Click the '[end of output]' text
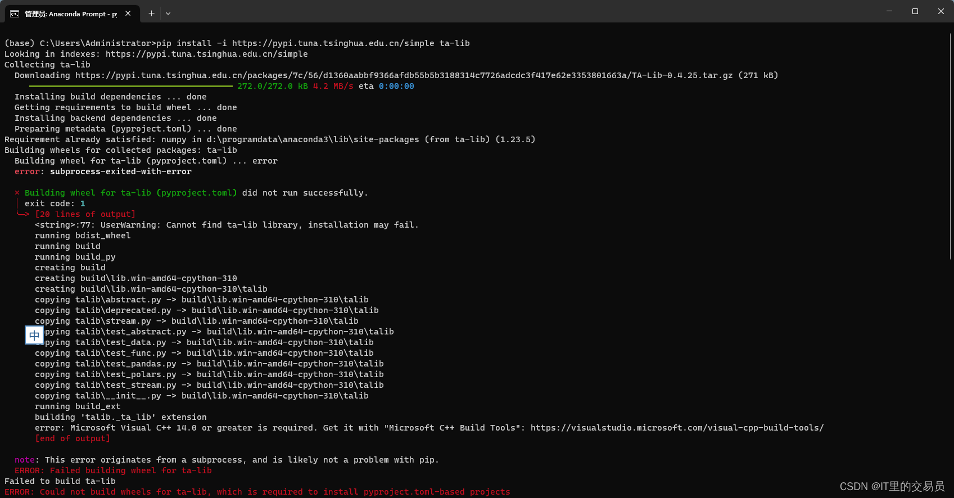 pos(73,438)
